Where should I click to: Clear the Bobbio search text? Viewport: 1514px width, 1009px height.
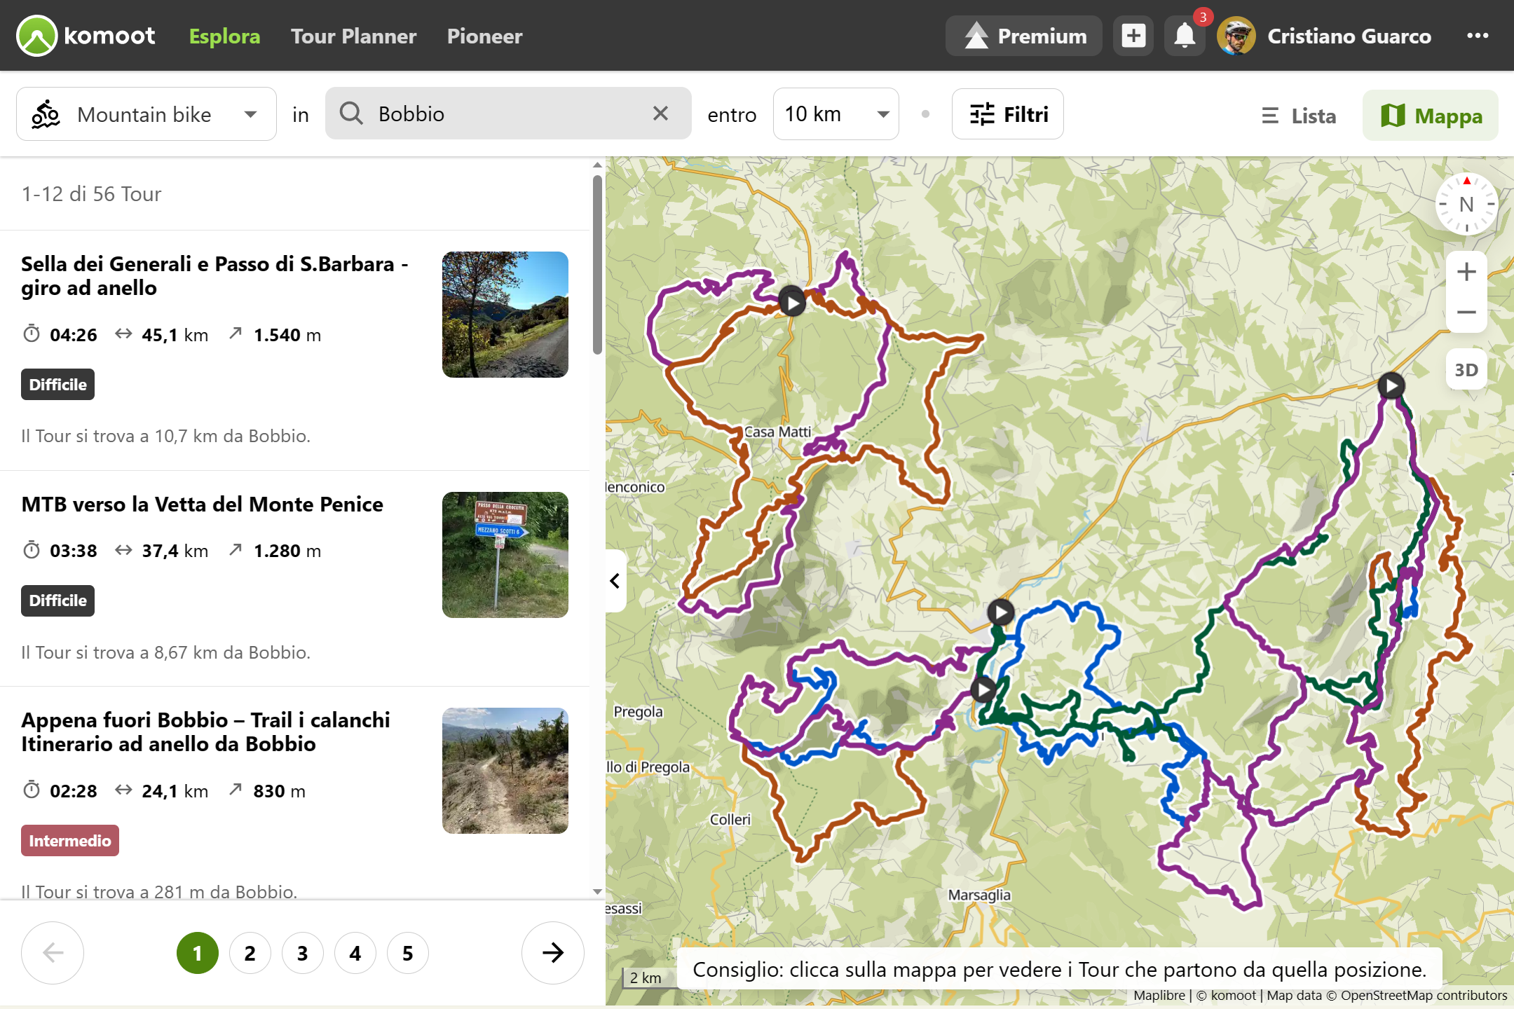[660, 114]
